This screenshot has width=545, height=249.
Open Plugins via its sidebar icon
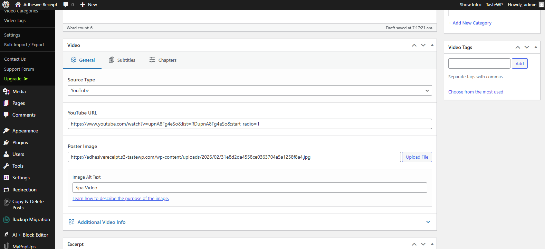6,142
